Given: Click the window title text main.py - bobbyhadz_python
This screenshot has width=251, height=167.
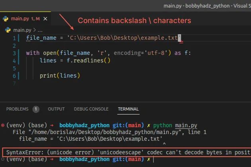Looking at the screenshot, I should (196, 6).
